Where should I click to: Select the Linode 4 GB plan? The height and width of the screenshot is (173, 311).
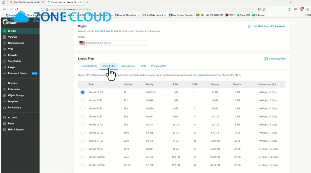coord(82,108)
